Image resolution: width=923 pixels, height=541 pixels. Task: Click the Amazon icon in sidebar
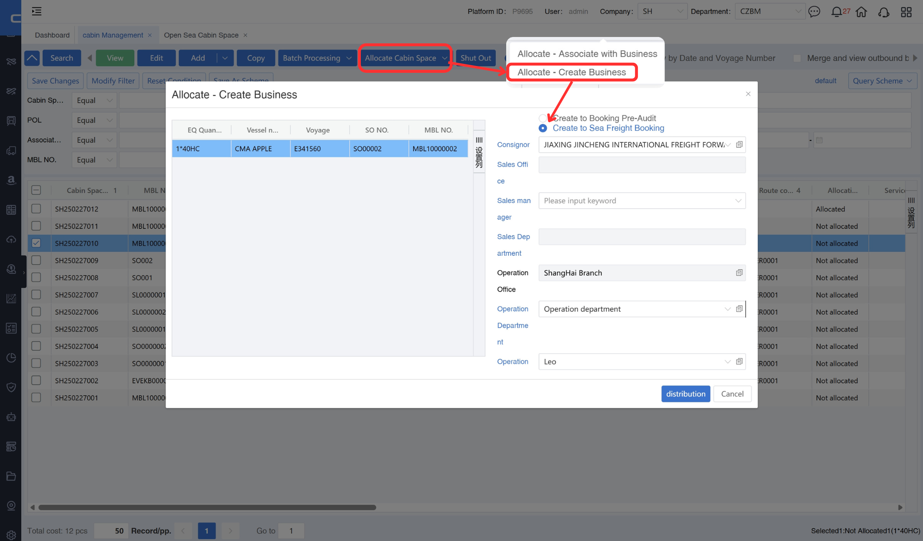coord(11,180)
